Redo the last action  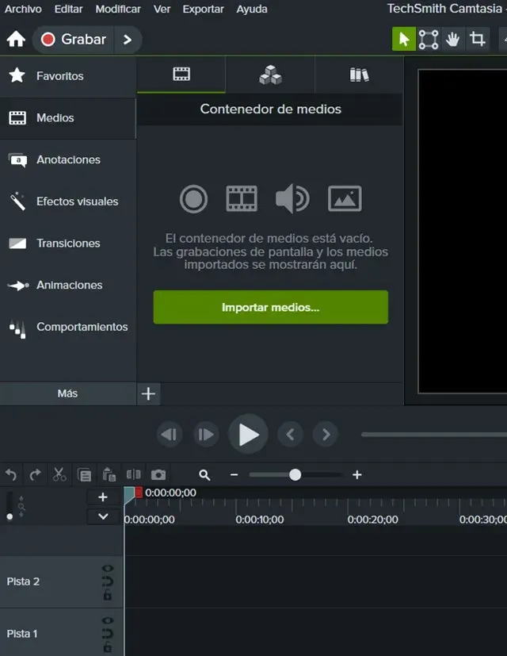pyautogui.click(x=36, y=475)
